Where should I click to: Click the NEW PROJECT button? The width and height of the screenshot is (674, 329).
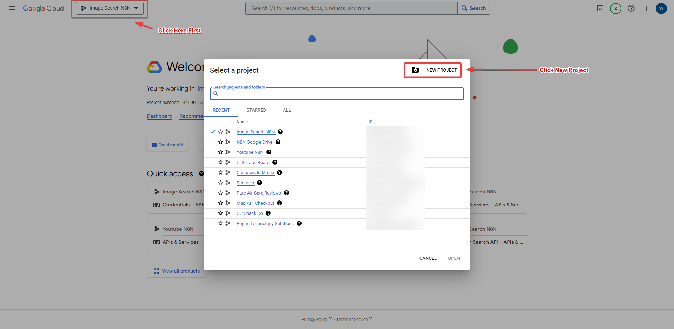[x=432, y=70]
